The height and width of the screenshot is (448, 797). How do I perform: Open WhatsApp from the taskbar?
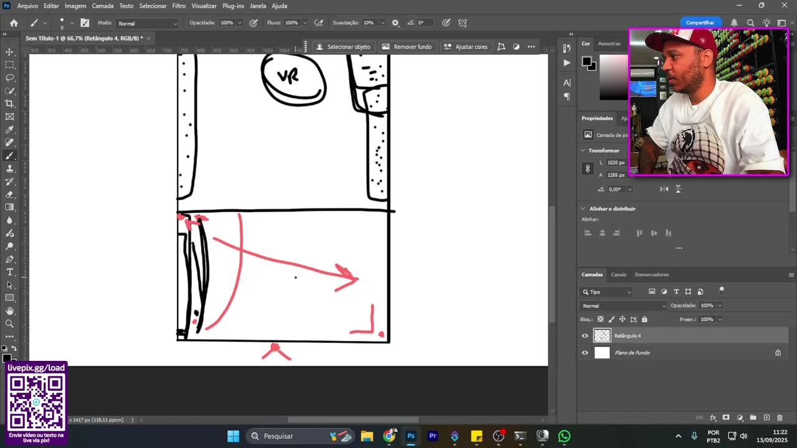[564, 436]
